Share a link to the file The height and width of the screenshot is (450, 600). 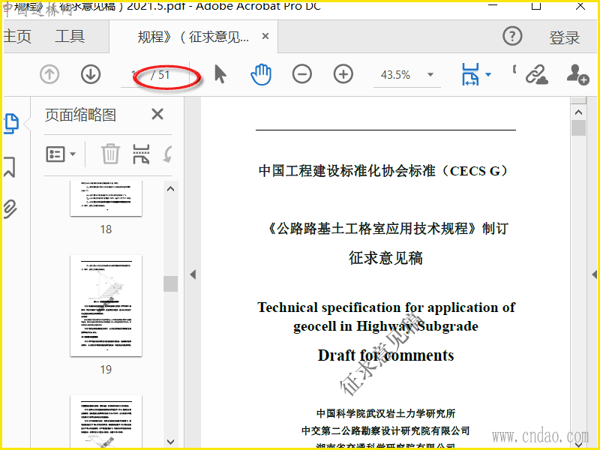point(536,74)
